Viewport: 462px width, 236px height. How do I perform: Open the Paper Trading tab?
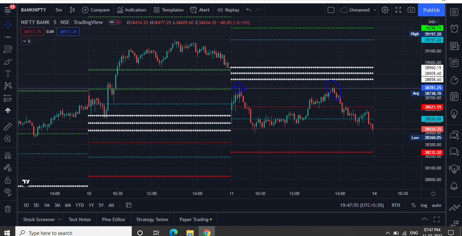[x=196, y=219]
